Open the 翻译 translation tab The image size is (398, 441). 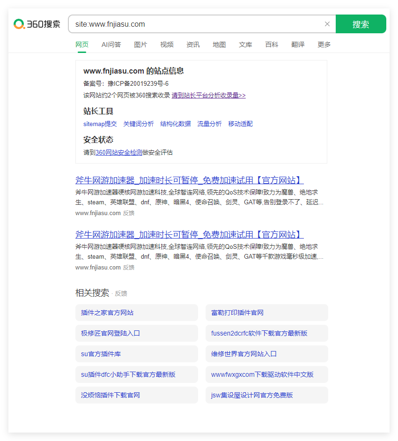click(x=298, y=45)
